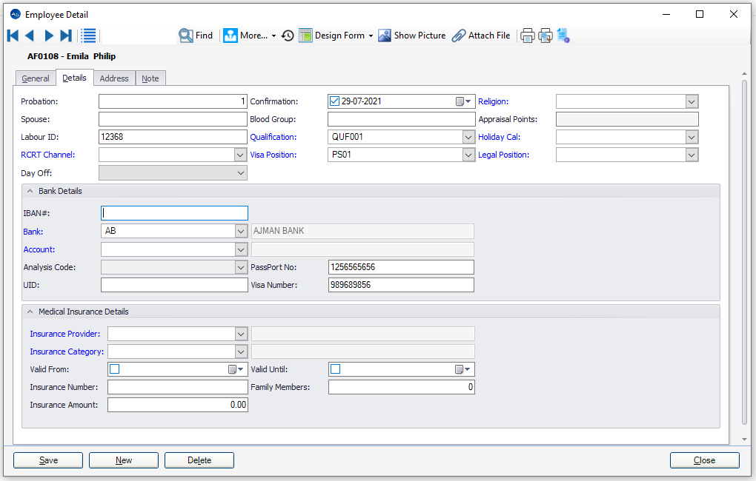Jump to the last employee record

pos(66,35)
